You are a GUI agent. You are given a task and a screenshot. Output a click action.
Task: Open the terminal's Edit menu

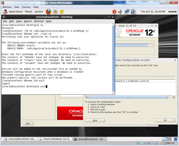click(x=11, y=21)
